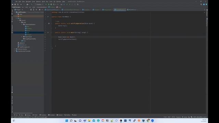Open the File menu
This screenshot has width=219, height=123.
(x=16, y=1)
